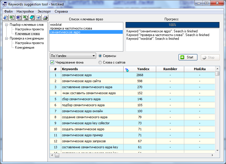Select Конкуренция in the left tree
Viewport: 226px width, 164px height.
click(25, 48)
